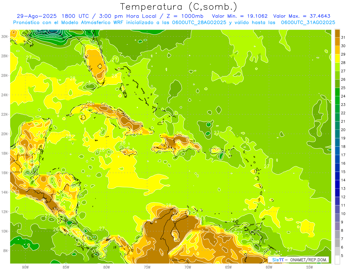Click legend value "18" on the color scale
This screenshot has height=271, width=351.
click(343, 147)
